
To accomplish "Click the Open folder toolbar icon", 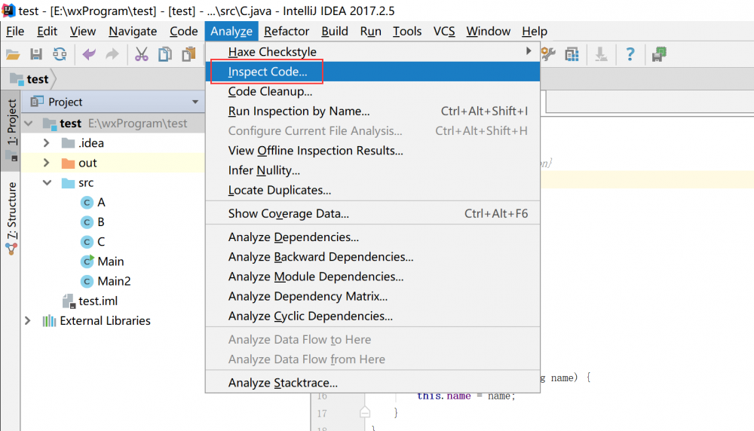I will tap(13, 54).
